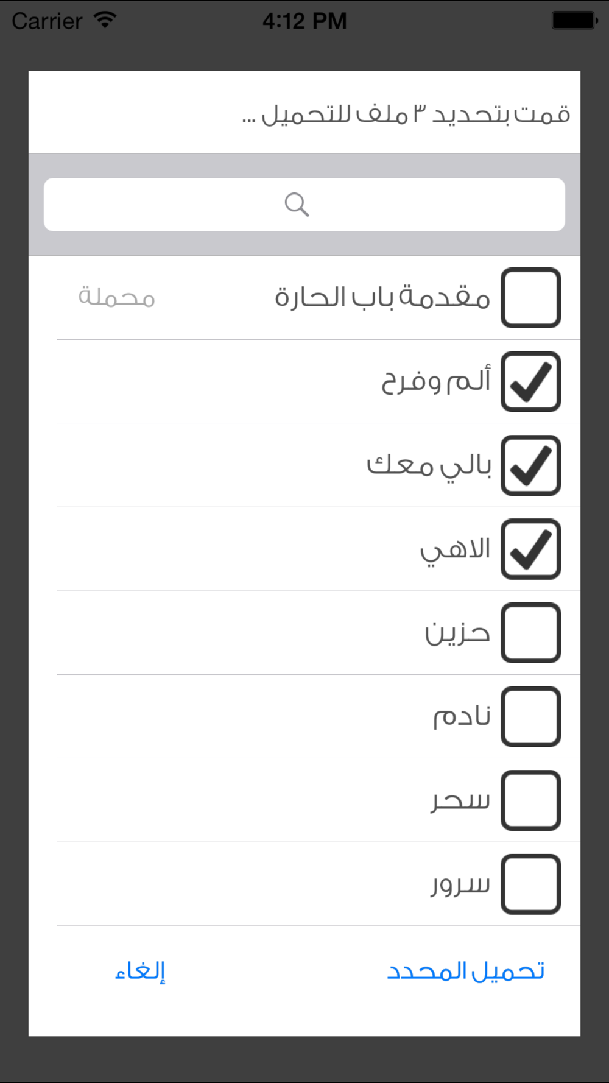Tap the 4:12 PM clock in status bar
609x1083 pixels.
pyautogui.click(x=304, y=21)
